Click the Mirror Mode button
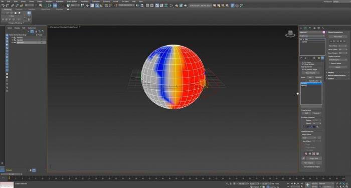Viewport: 351px width, 188px height. tap(338, 37)
